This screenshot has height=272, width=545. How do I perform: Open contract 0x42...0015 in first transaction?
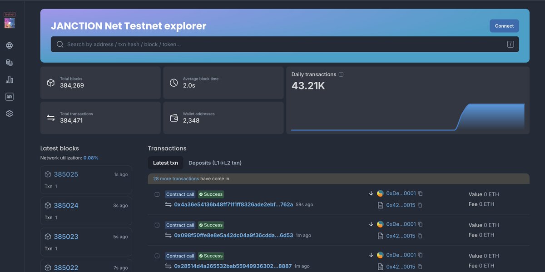(x=401, y=205)
